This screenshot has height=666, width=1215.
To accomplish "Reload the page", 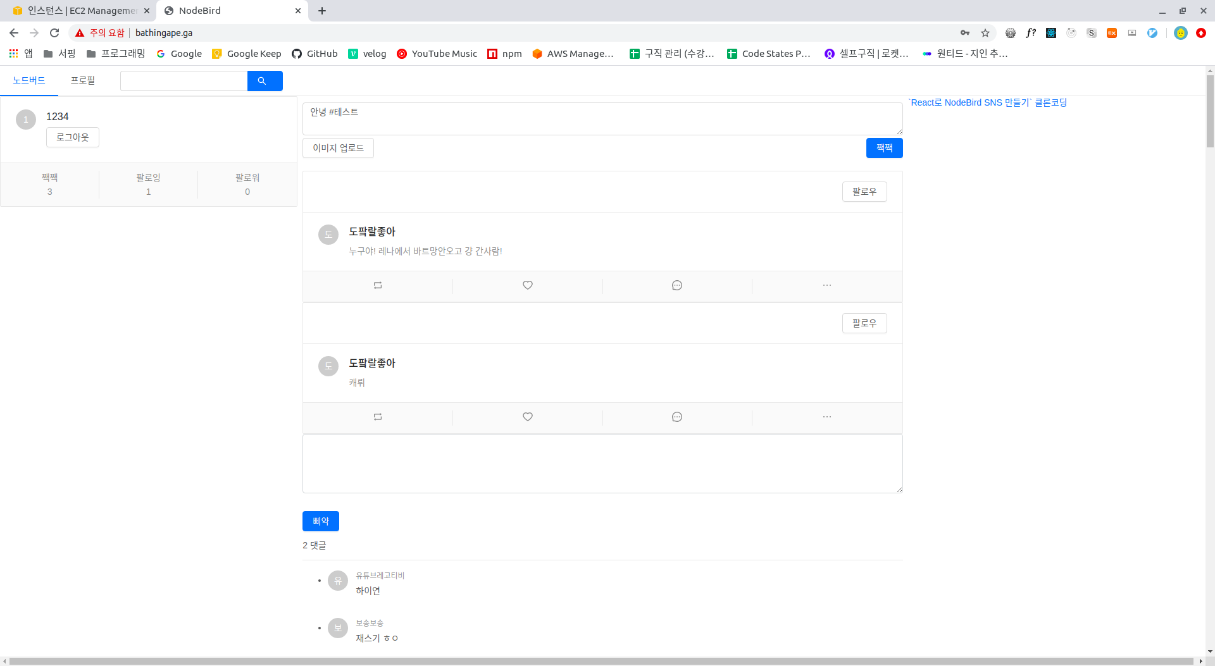I will tap(54, 32).
